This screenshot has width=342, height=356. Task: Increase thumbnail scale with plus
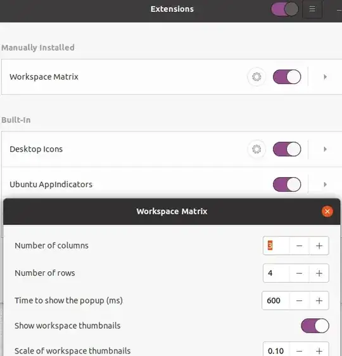coord(319,351)
